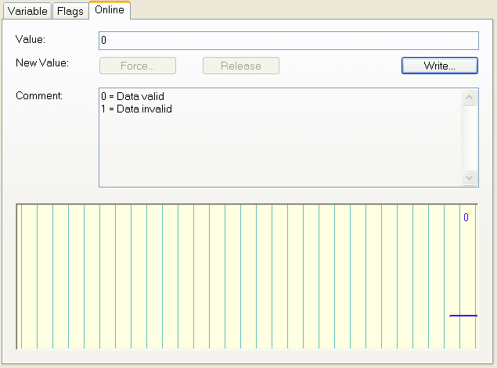Click the 'New Value:' label
This screenshot has height=368, width=497.
(x=42, y=63)
